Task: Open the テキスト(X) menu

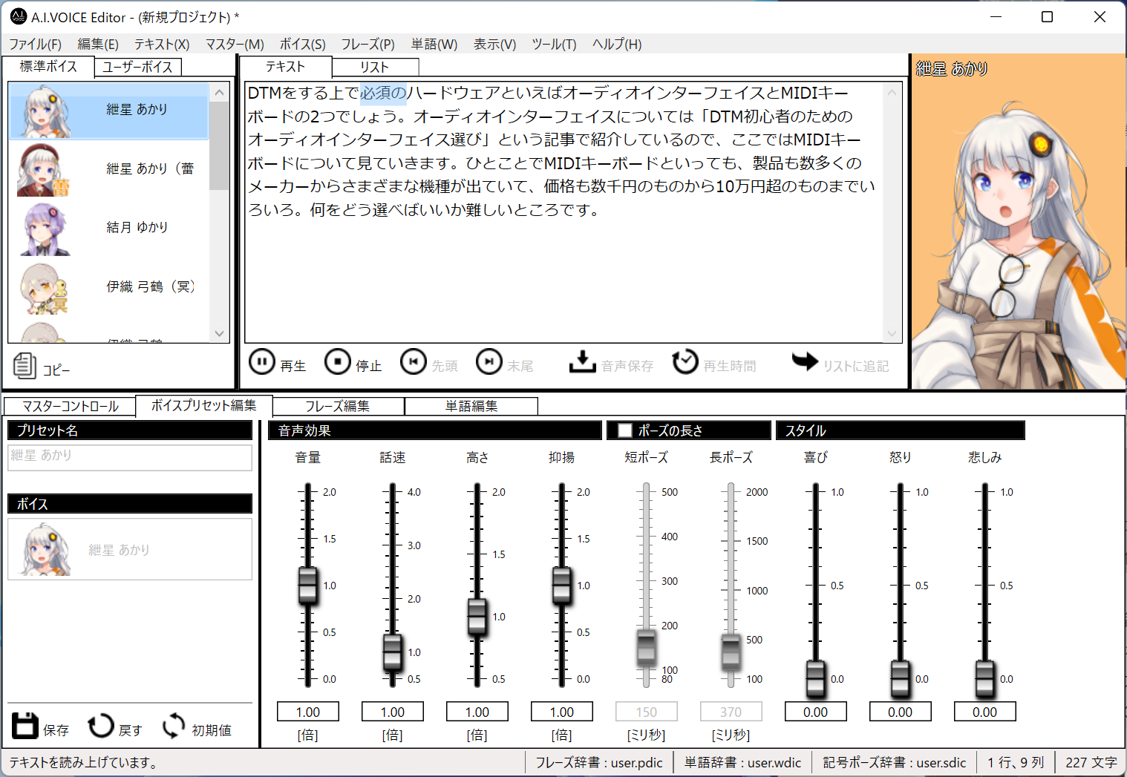Action: (162, 45)
